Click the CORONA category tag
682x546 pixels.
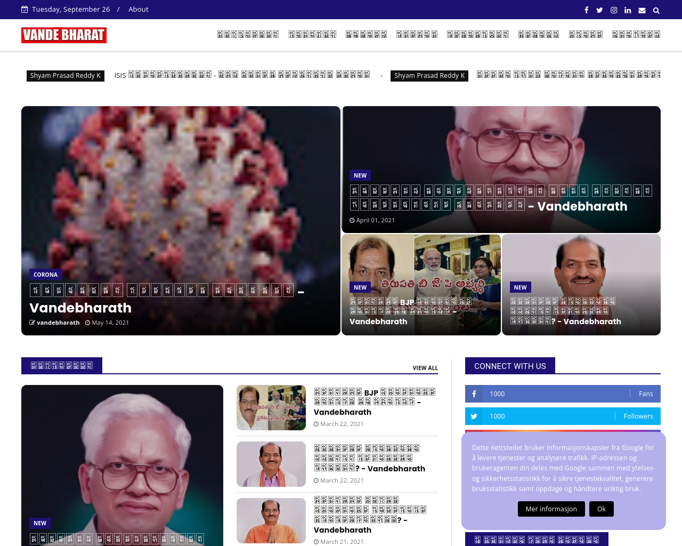tap(45, 275)
